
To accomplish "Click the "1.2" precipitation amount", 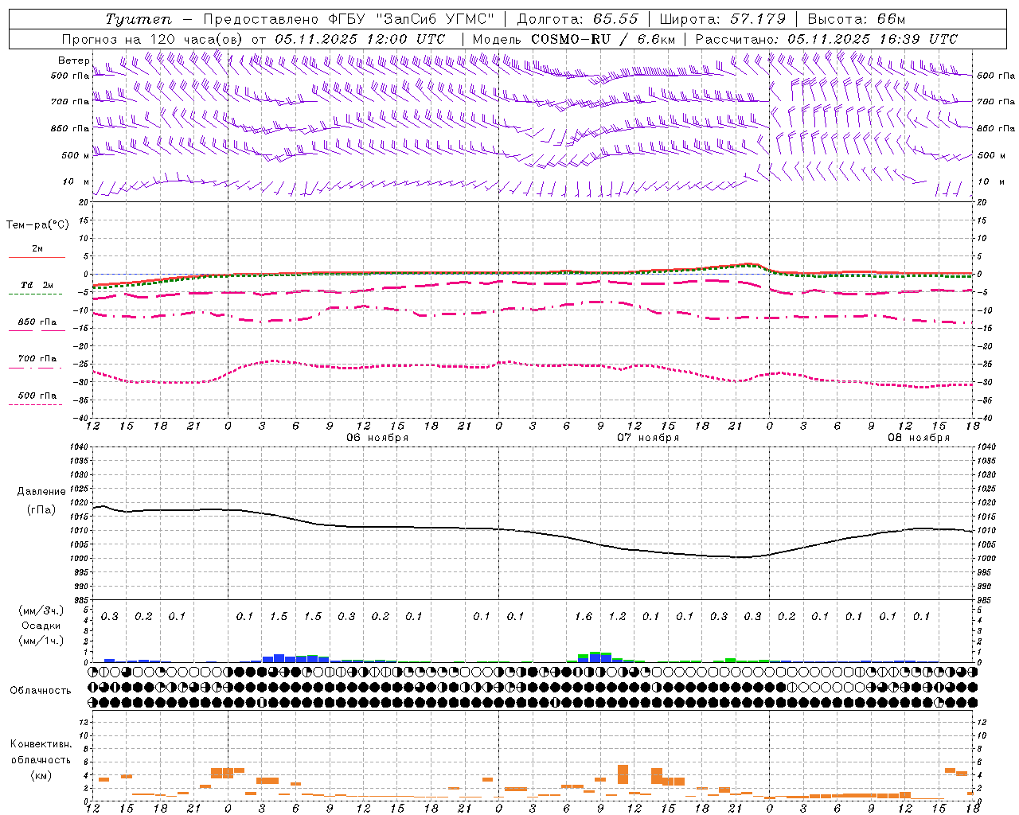I will [x=617, y=616].
